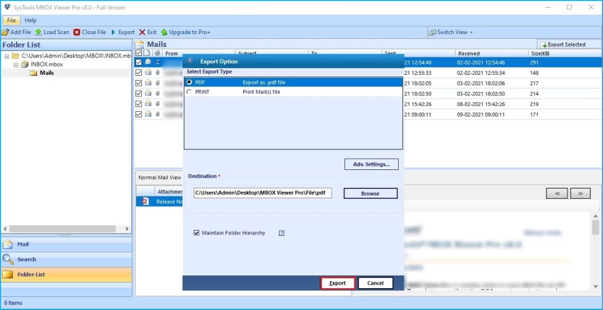Click received date 03-02-2021 18:02:06
The image size is (603, 310).
(x=481, y=84)
